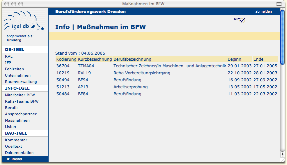Open the IB Riedel link
Screen dimensions: 287x165
[x=14, y=159]
